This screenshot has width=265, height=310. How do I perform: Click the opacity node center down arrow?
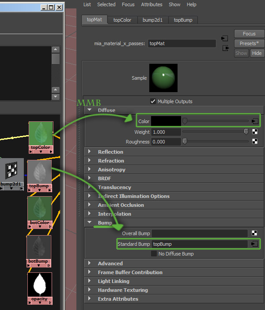pyautogui.click(x=40, y=302)
